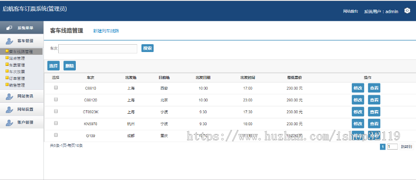Click 修改 for train CT8923K

(358, 112)
